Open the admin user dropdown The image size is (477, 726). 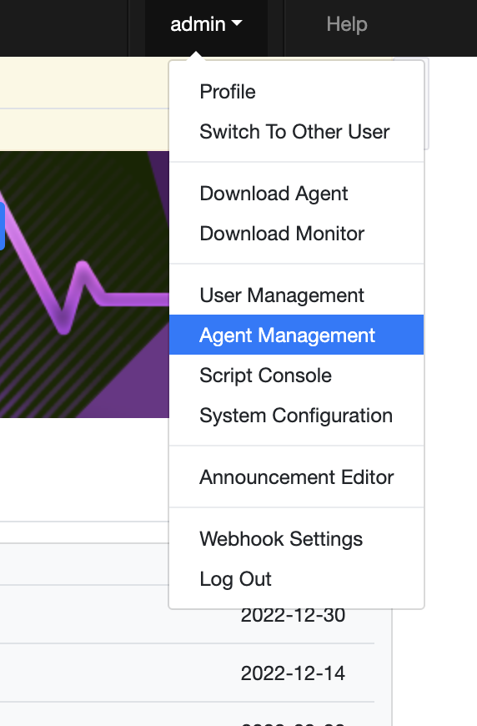click(206, 24)
